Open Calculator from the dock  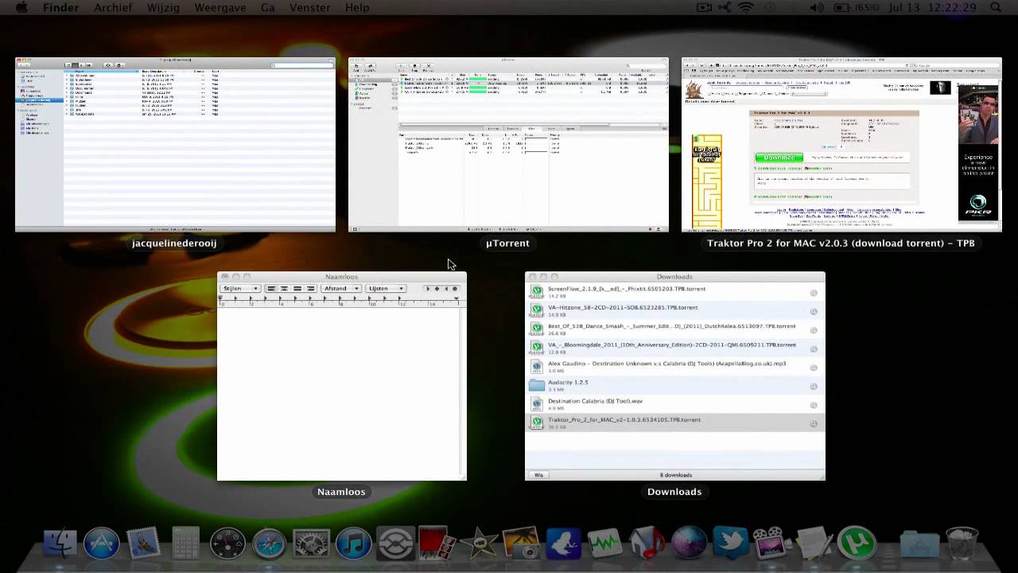185,544
